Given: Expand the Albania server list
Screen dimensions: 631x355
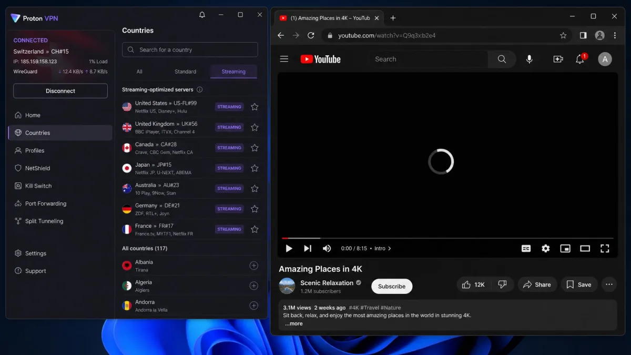Looking at the screenshot, I should click(253, 266).
